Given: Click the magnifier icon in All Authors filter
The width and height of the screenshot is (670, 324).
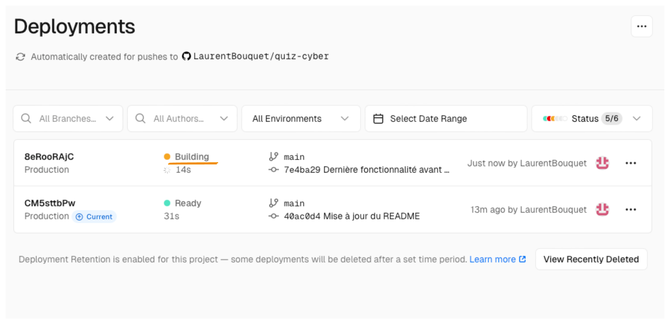Looking at the screenshot, I should click(140, 118).
